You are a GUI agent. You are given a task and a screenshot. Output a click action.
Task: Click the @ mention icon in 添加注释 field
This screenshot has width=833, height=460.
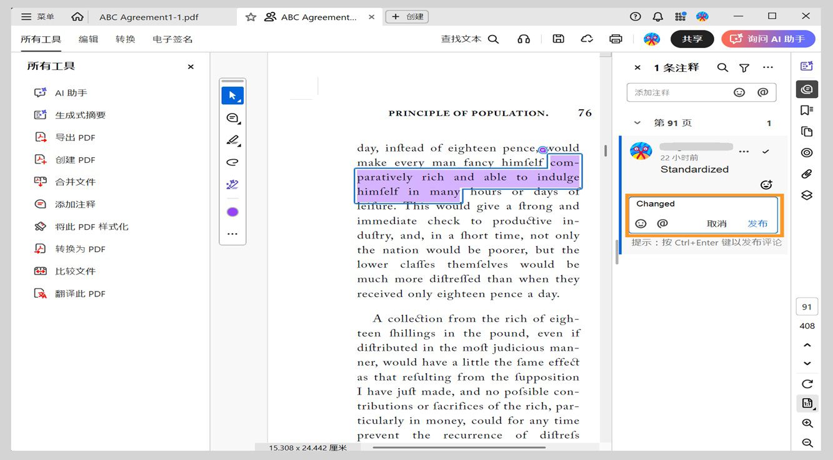[762, 92]
